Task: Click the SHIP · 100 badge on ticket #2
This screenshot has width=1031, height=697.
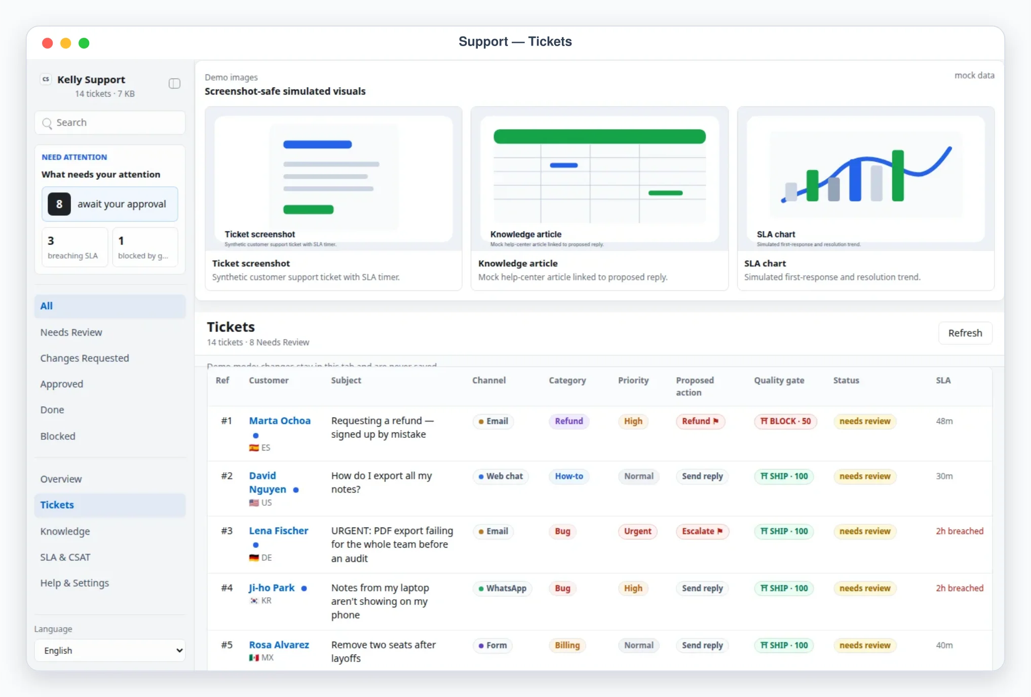Action: (784, 476)
